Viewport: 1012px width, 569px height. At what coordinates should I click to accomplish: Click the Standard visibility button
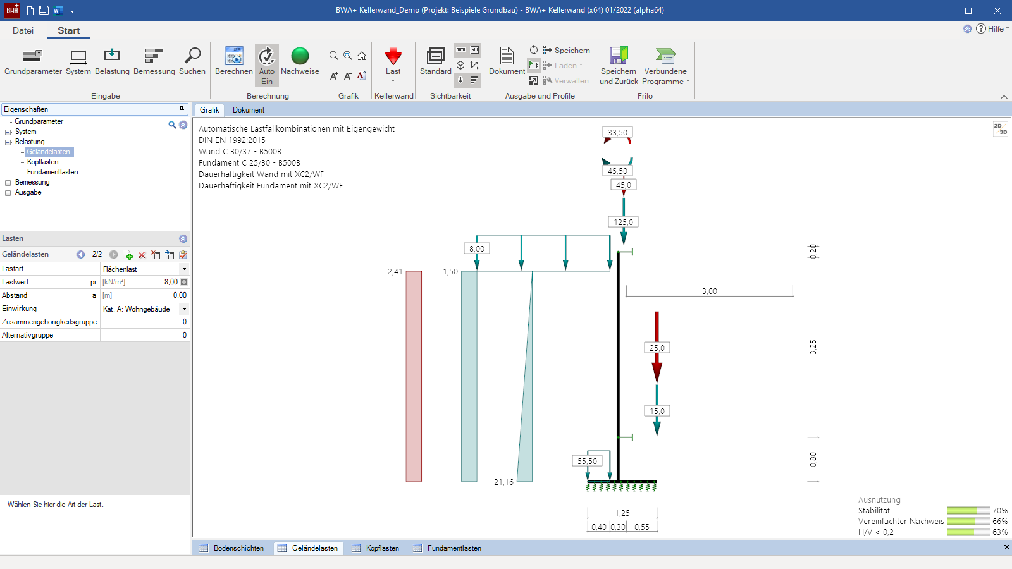point(436,61)
